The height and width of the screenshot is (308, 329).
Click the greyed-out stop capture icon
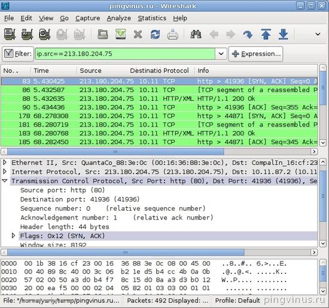62,34
